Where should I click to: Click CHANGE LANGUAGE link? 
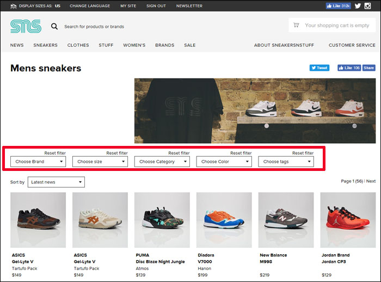point(90,6)
